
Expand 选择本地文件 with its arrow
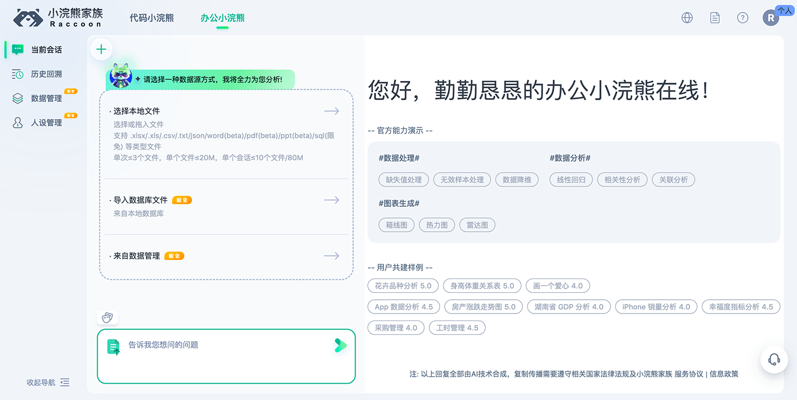point(331,111)
